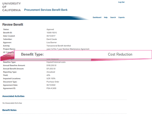Click the Approver: field label

click(x=7, y=43)
